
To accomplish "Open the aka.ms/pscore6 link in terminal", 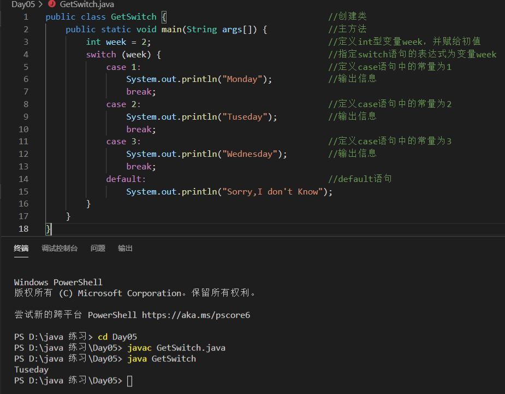I will click(196, 315).
